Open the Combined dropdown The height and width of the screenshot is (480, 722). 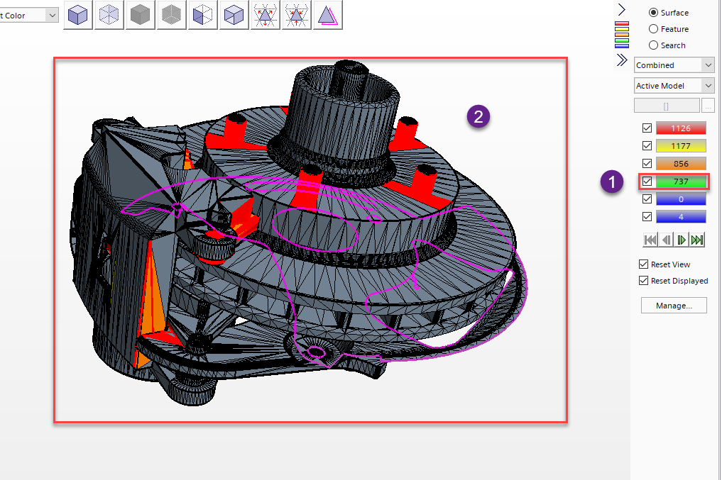coord(674,65)
